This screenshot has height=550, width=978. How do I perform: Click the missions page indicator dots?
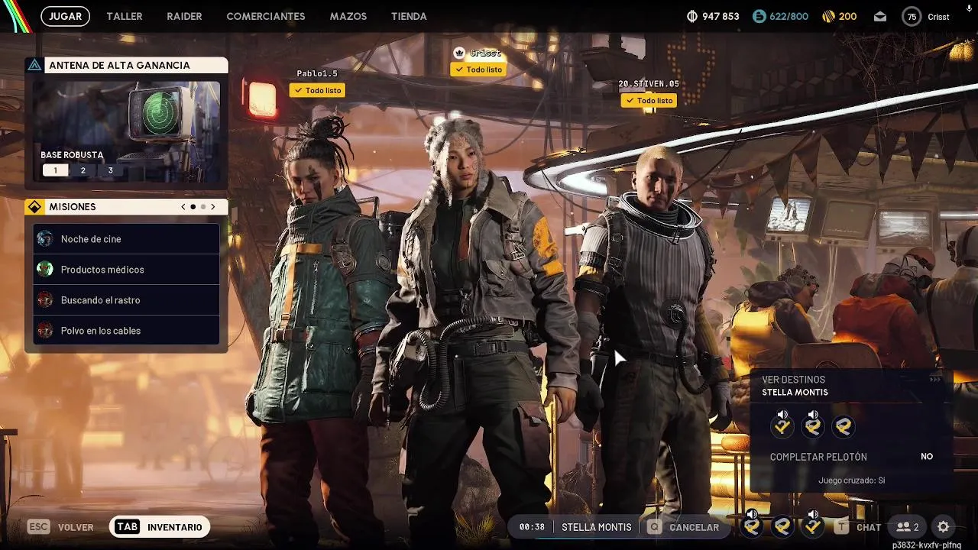tap(198, 207)
